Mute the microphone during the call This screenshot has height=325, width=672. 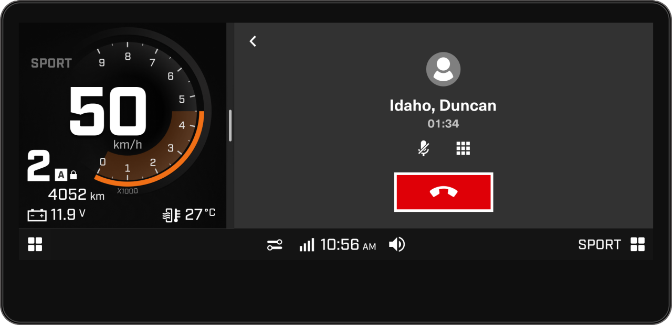(x=424, y=148)
